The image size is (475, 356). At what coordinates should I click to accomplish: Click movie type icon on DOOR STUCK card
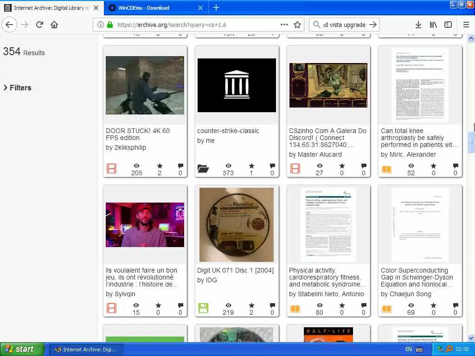coord(111,169)
